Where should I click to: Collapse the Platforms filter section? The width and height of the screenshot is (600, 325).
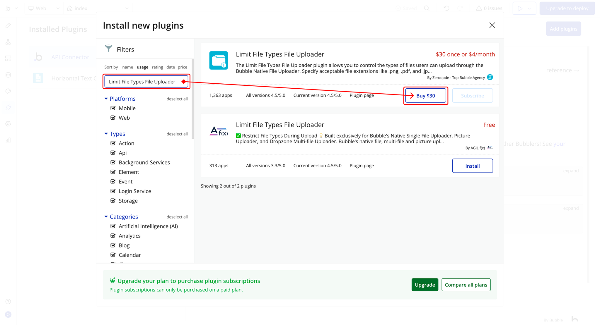pos(106,99)
